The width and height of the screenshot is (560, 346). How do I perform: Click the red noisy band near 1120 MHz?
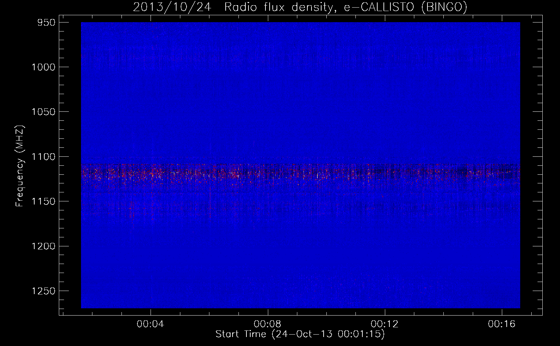point(300,174)
